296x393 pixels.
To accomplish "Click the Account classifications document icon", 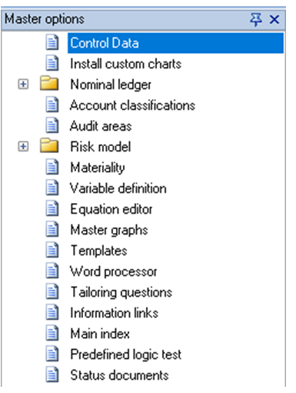I will [52, 105].
